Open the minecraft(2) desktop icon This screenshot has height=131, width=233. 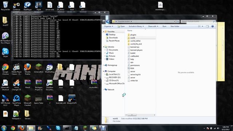[39, 68]
